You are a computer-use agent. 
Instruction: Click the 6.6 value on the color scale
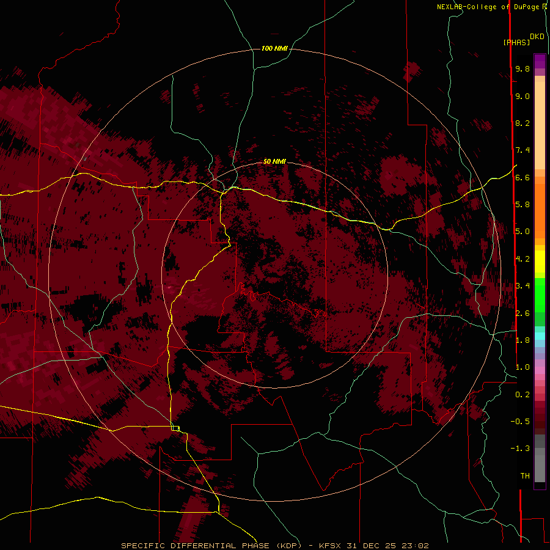point(522,177)
